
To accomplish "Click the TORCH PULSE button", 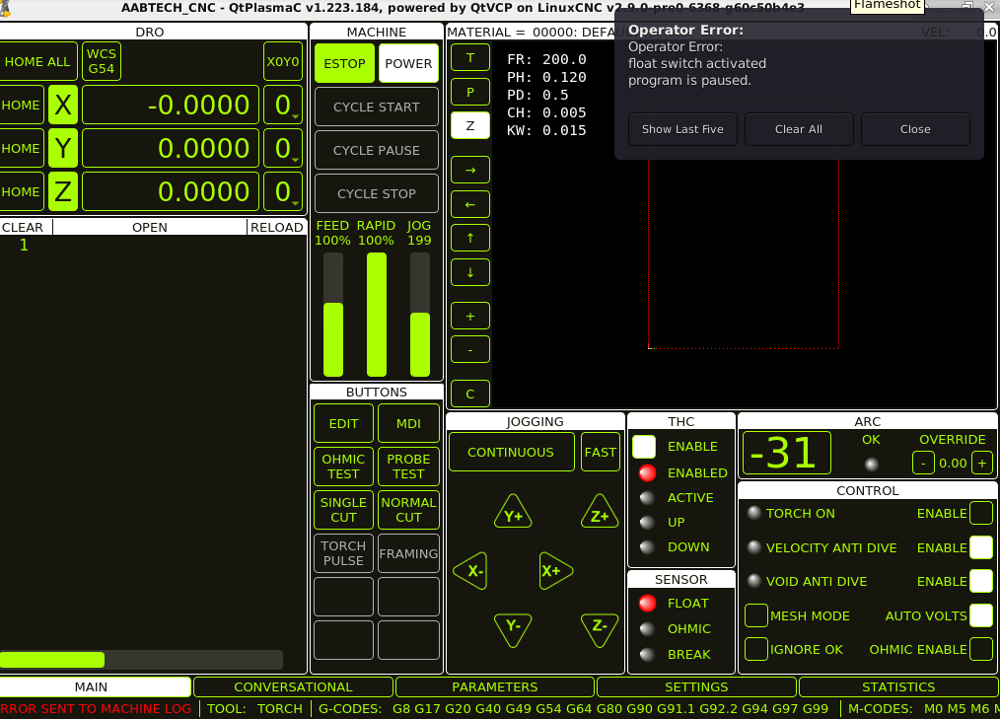I will point(344,553).
